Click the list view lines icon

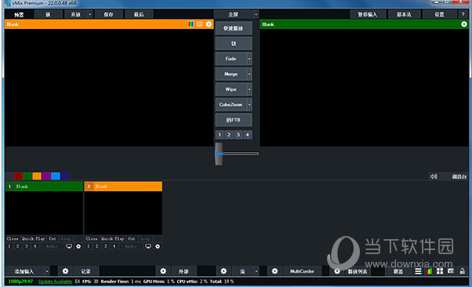pos(418,271)
